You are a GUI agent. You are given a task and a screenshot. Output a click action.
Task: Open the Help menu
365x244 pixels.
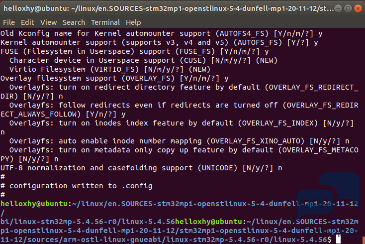[133, 22]
